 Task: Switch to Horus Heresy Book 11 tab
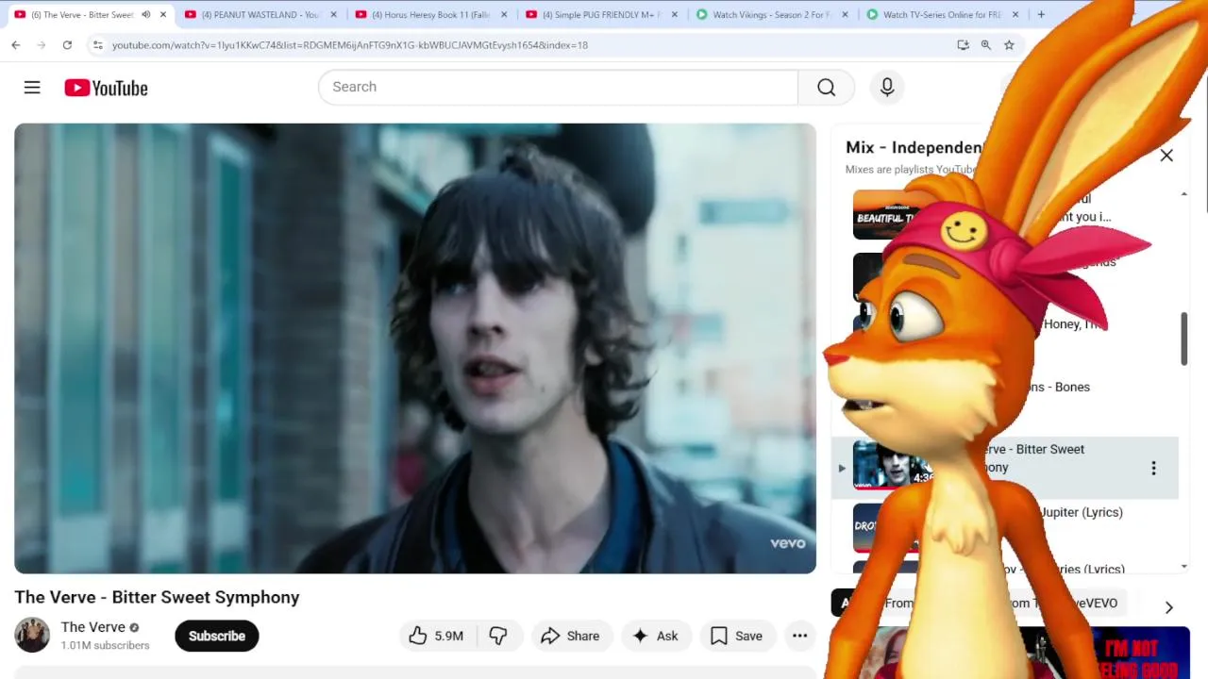[x=430, y=14]
